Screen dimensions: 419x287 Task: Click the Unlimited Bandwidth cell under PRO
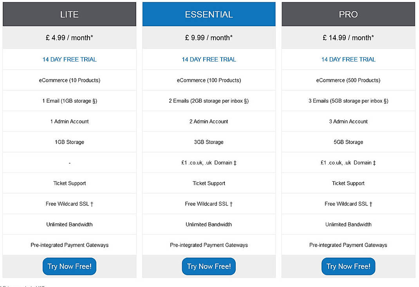click(x=348, y=224)
